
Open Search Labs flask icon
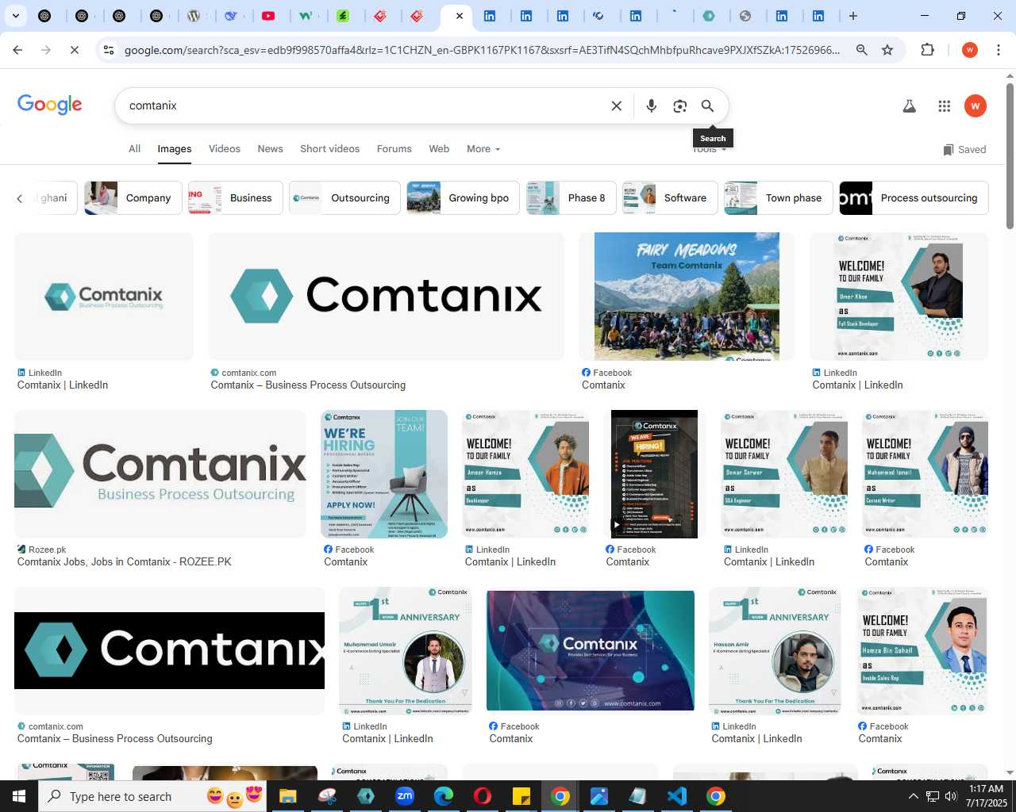[910, 106]
